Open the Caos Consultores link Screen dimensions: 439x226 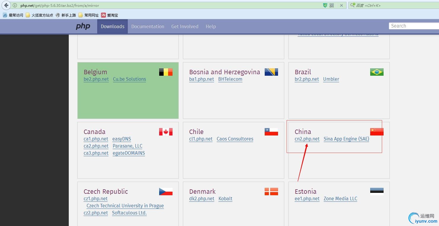pyautogui.click(x=235, y=139)
